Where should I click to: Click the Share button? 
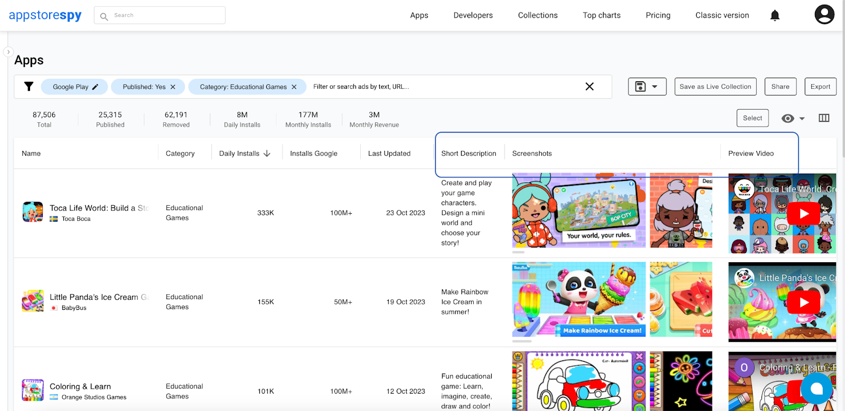[x=781, y=87]
